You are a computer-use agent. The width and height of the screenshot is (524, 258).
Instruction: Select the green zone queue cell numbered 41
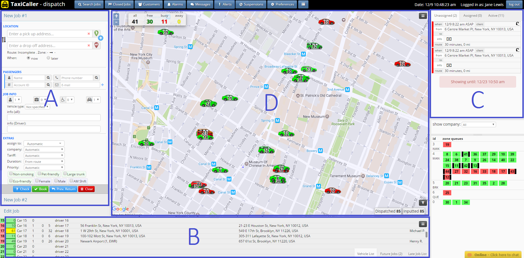[466, 154]
